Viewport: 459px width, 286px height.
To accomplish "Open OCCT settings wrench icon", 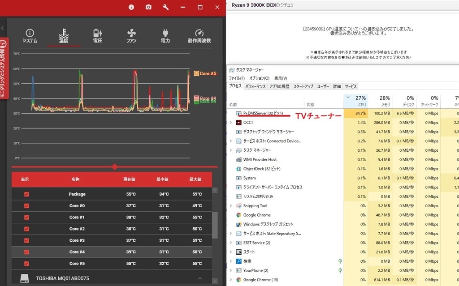I will point(166,7).
